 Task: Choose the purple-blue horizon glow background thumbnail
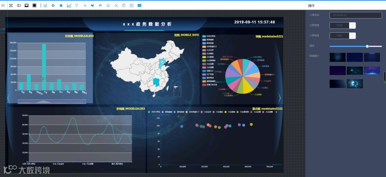pyautogui.click(x=372, y=71)
